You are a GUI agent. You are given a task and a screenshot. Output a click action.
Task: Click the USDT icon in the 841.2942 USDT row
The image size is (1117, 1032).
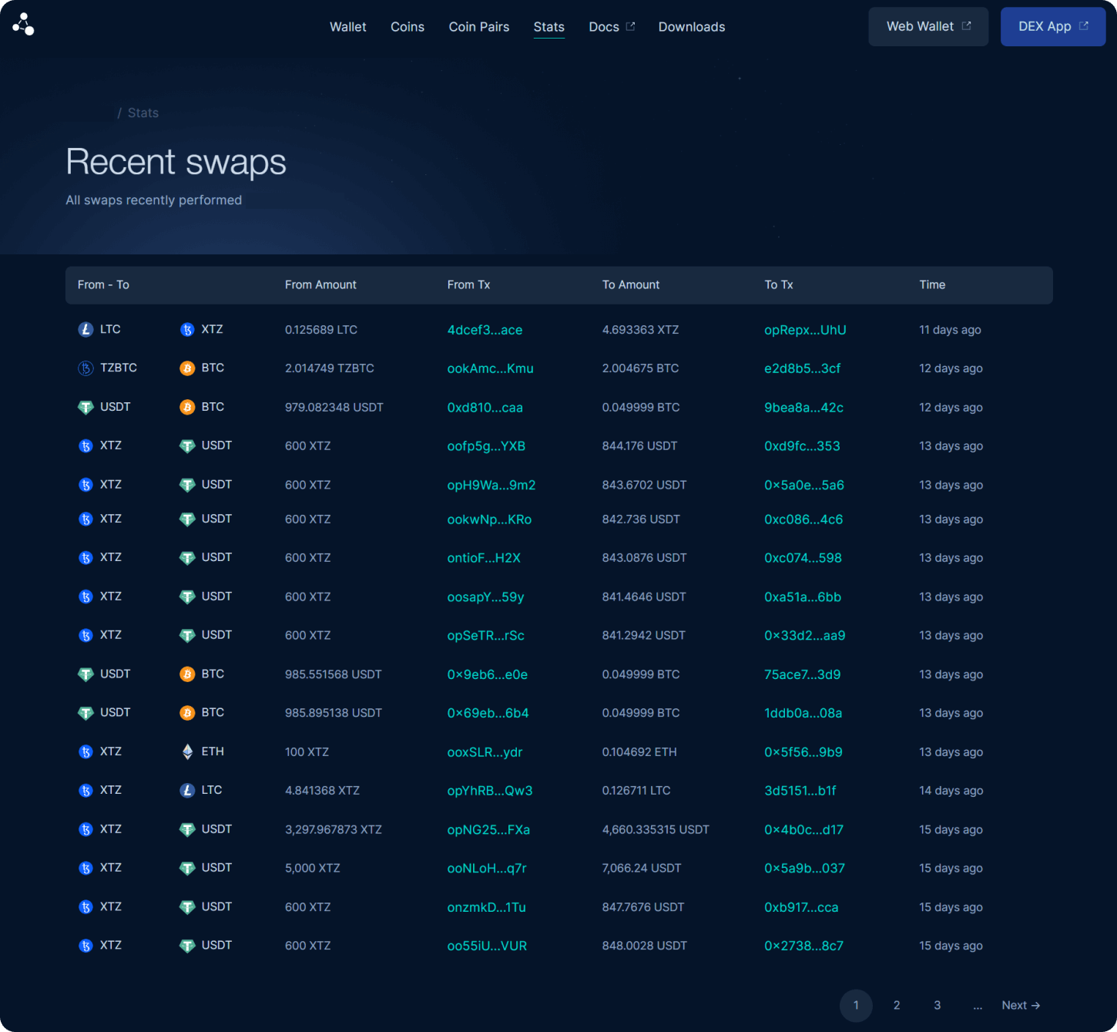tap(187, 636)
